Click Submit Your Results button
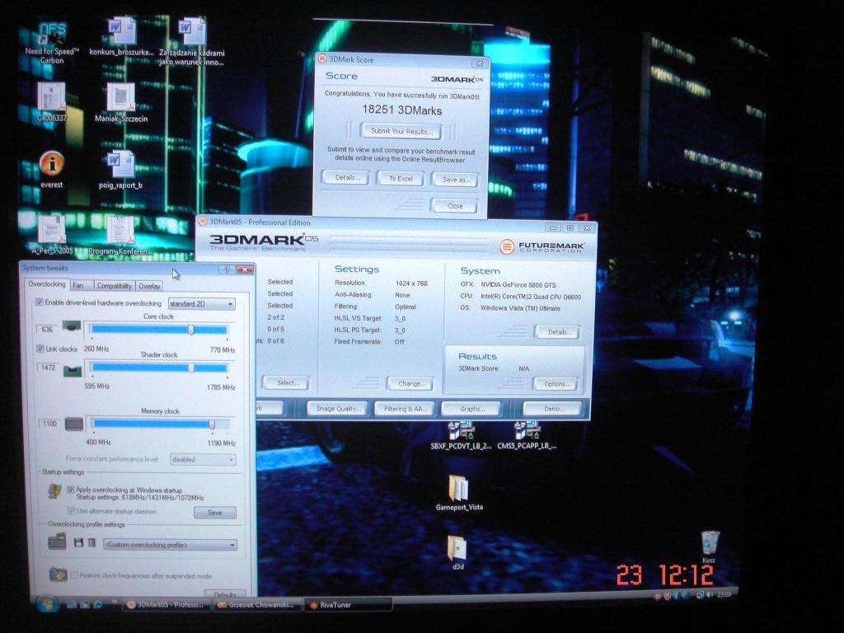This screenshot has height=633, width=844. pyautogui.click(x=401, y=131)
